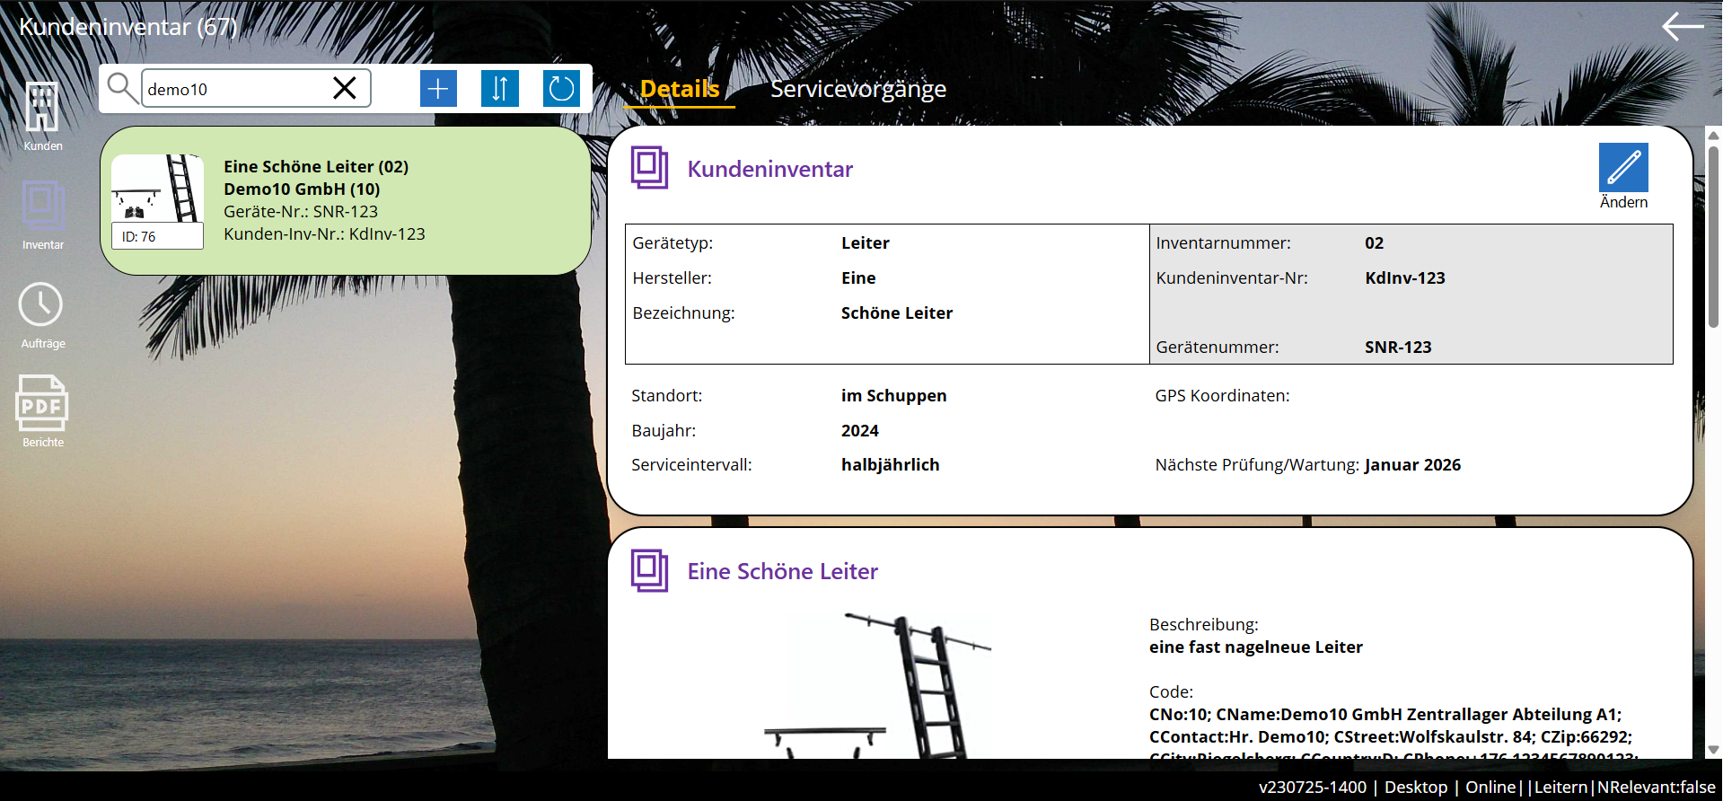Go back with the arrow icon
The height and width of the screenshot is (801, 1723).
pyautogui.click(x=1683, y=26)
